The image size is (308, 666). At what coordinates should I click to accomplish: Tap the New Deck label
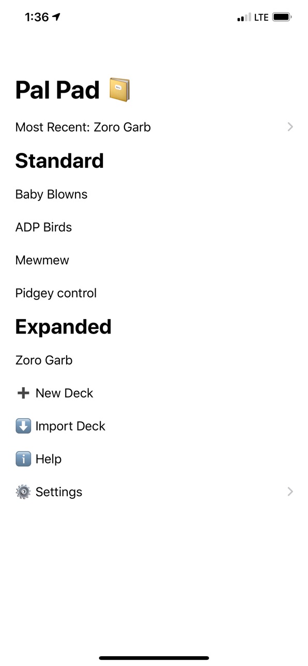[x=65, y=393]
